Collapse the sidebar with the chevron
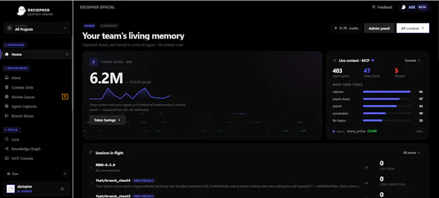 (x=65, y=174)
